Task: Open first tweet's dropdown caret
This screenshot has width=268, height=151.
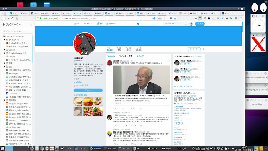Action: pos(169,61)
